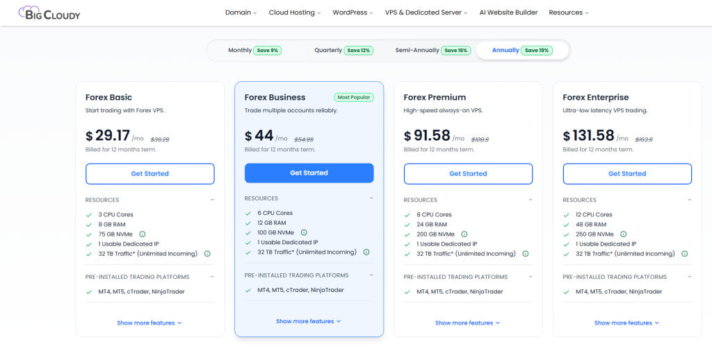Click strikethrough price $54.99
The height and width of the screenshot is (353, 712).
click(304, 139)
